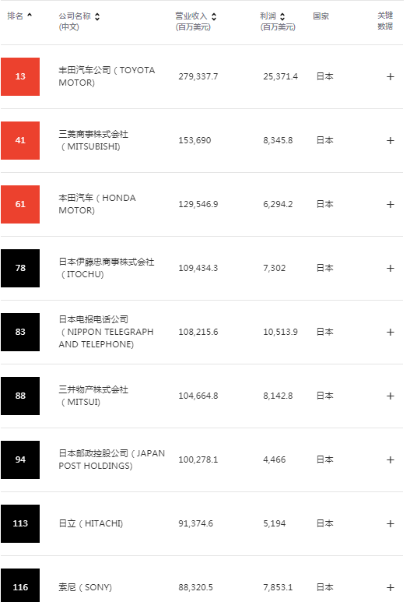The image size is (410, 602).
Task: Show key data plus for Itochu
Action: click(x=390, y=269)
